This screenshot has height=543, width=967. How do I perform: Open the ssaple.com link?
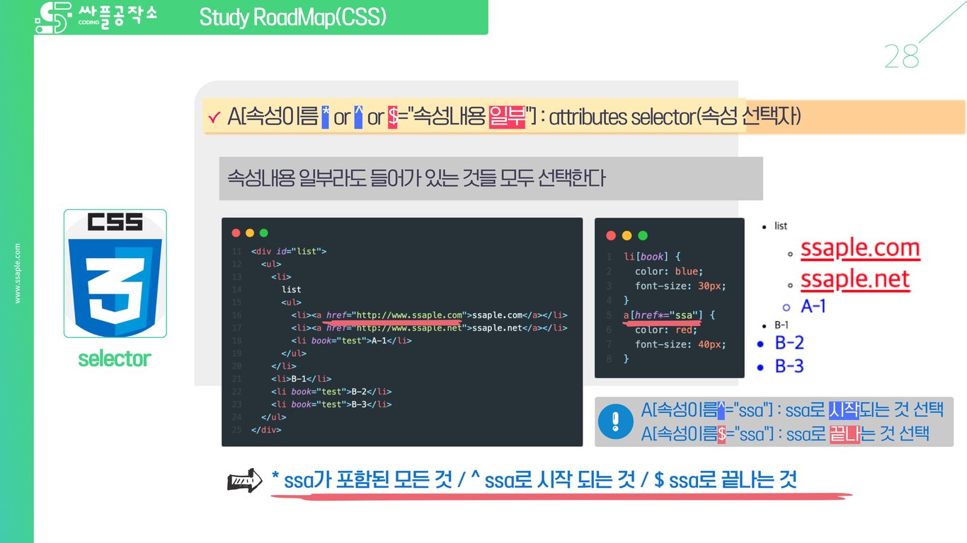pos(859,248)
